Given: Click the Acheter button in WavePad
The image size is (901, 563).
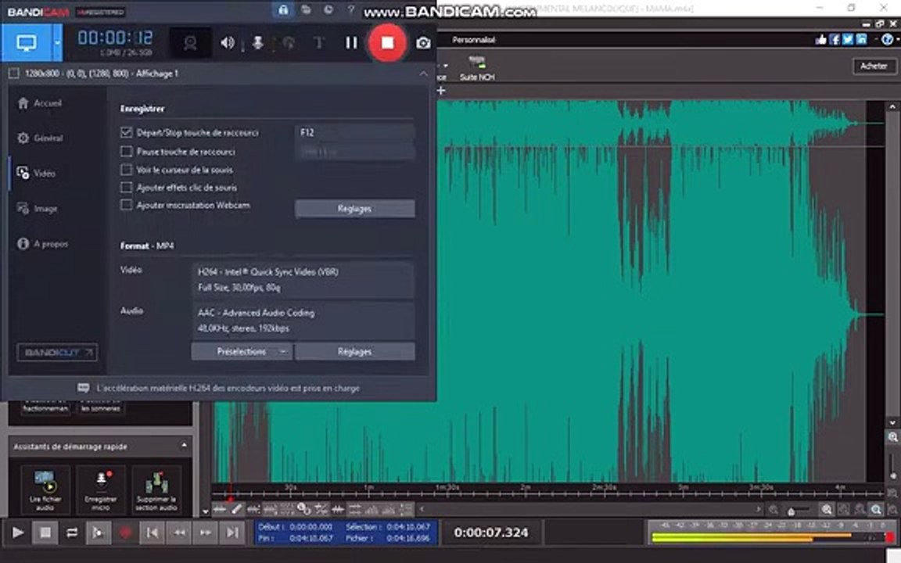Looking at the screenshot, I should (x=874, y=66).
